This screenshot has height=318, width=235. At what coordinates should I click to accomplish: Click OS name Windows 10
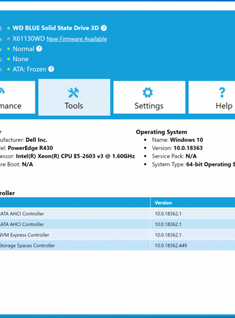187,140
